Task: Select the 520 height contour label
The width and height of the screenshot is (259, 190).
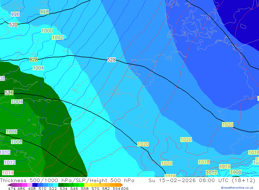Action: click(x=13, y=25)
